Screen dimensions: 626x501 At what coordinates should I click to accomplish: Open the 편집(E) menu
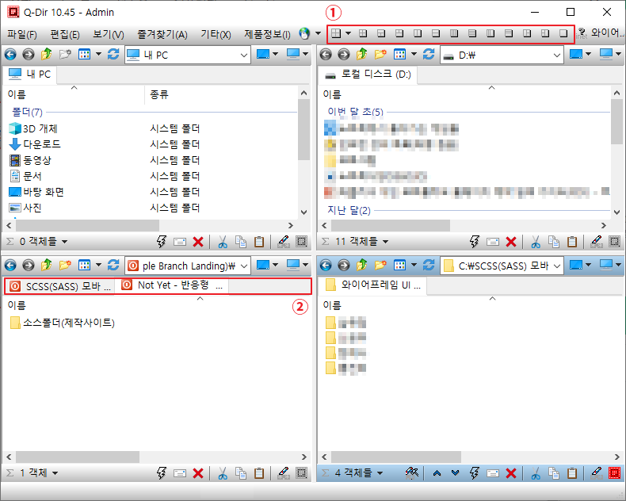(65, 34)
